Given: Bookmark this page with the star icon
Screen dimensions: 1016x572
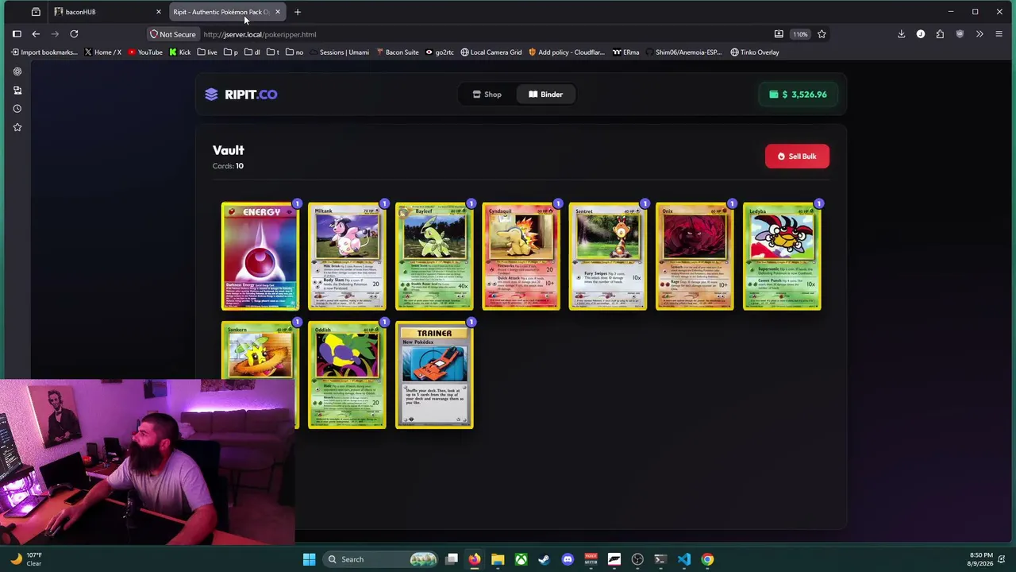Looking at the screenshot, I should coord(822,34).
